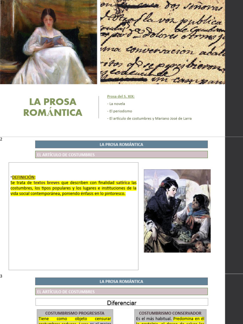Screen dimensions: 243x324
Task: Click the handwritten manuscript image on slide 1
Action: pos(163,42)
